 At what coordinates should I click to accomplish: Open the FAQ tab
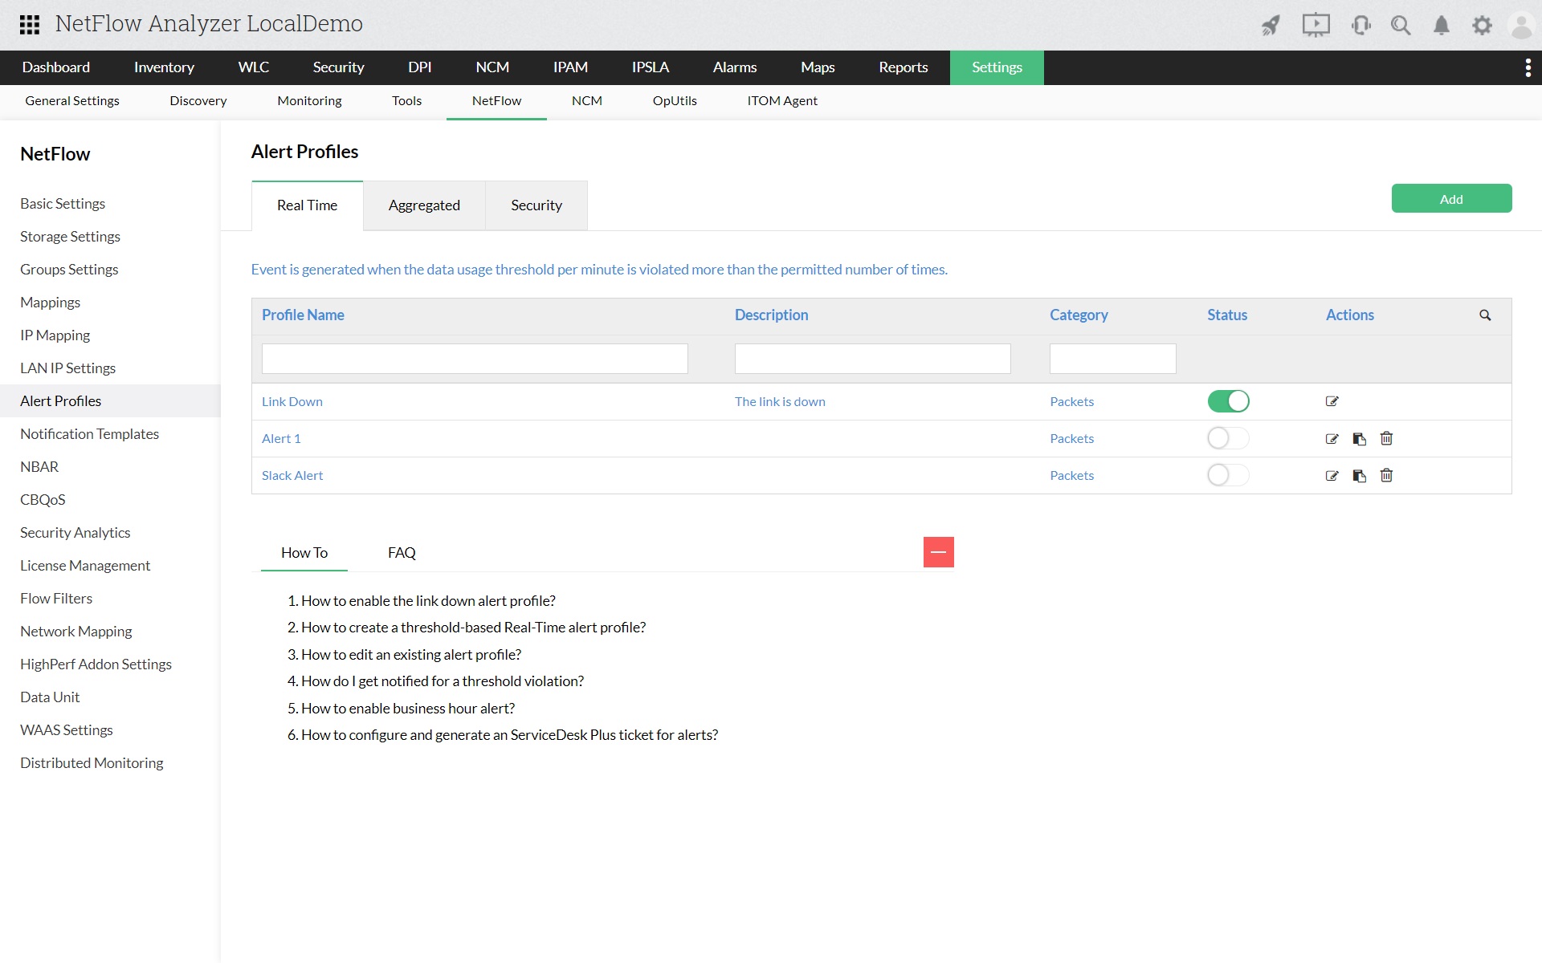(x=402, y=553)
